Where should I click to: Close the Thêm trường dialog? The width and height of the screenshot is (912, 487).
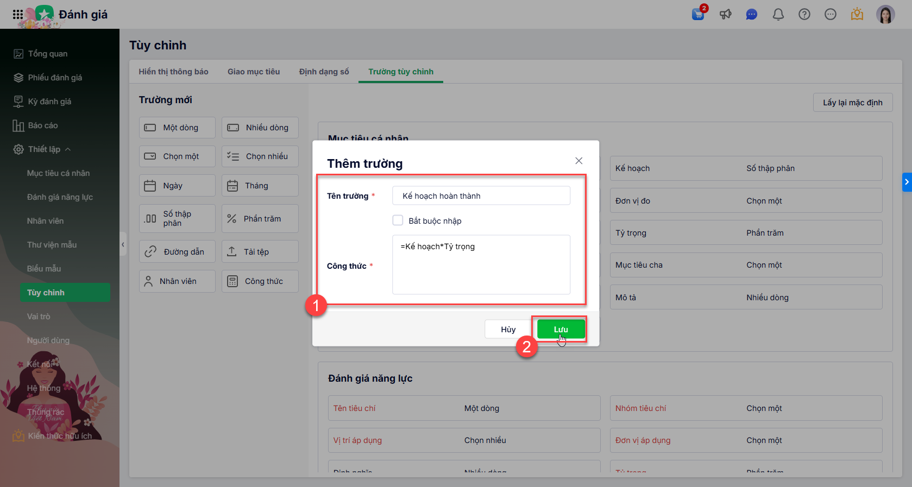click(579, 161)
